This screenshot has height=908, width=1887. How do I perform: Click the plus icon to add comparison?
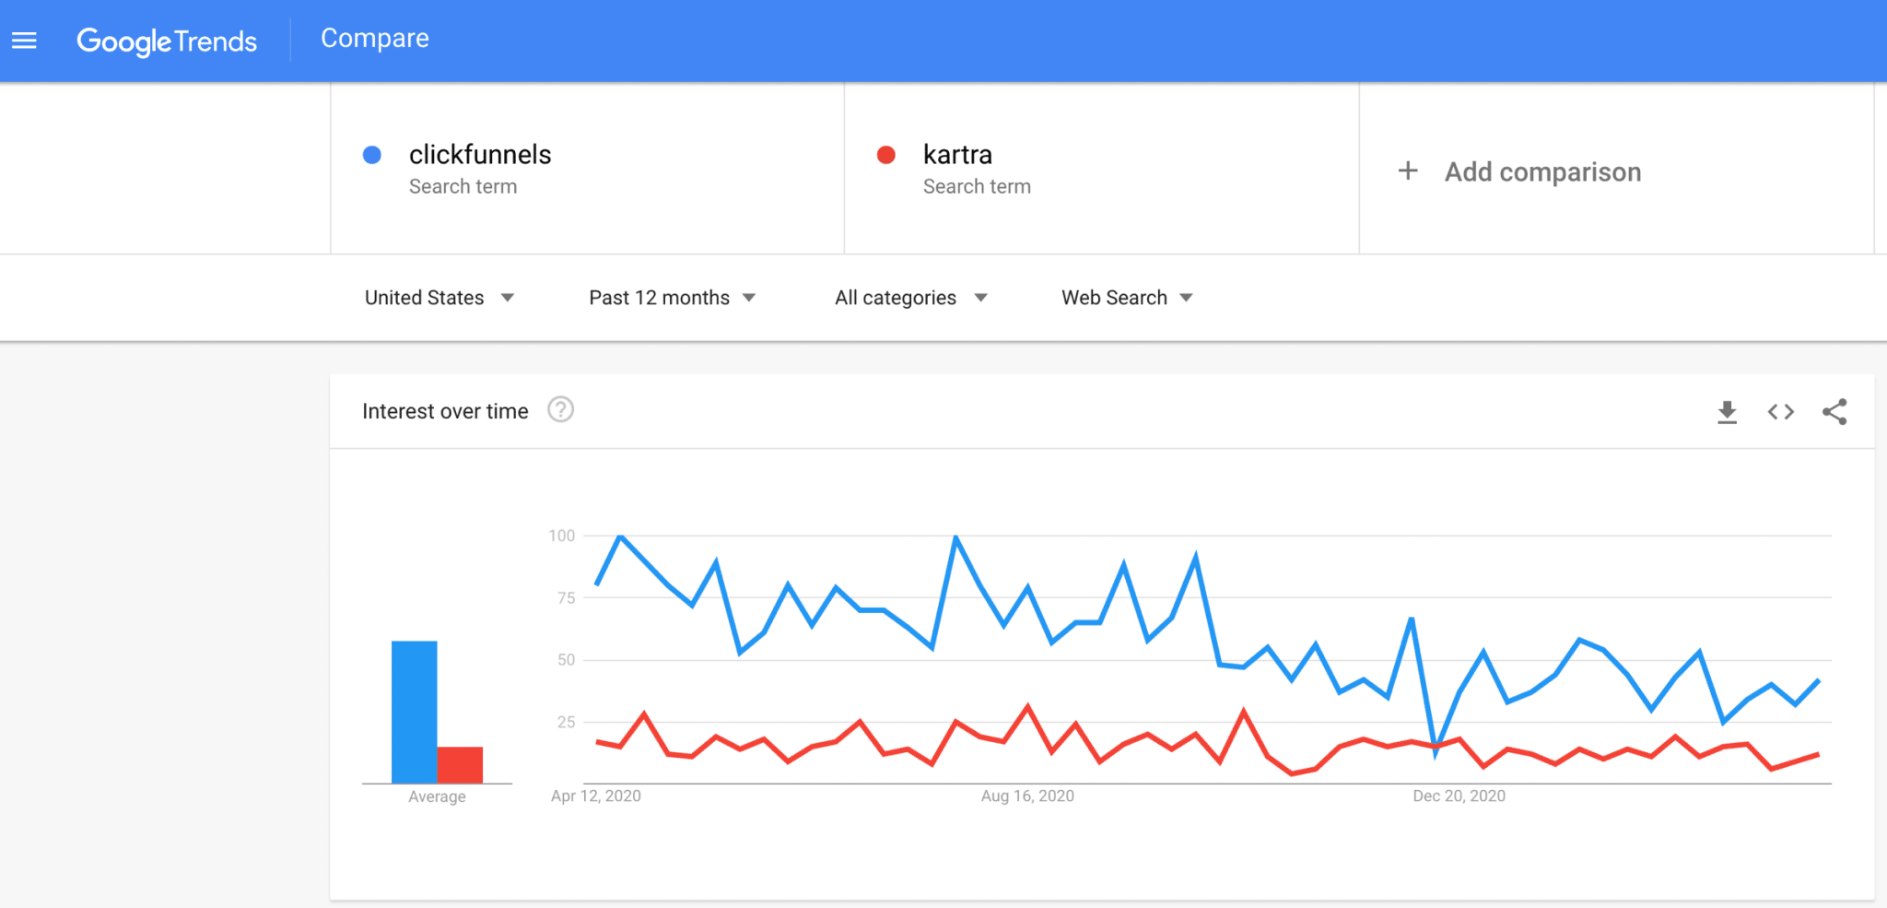(x=1407, y=171)
